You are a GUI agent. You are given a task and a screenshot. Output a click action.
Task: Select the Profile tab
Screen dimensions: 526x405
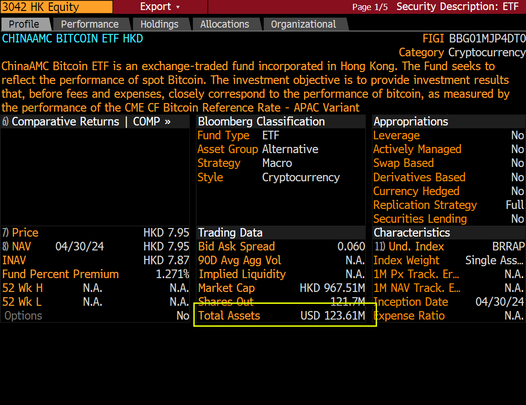coord(24,24)
